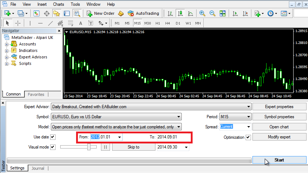Click the MetaEditor yellow book icon
This screenshot has width=308, height=173.
coord(121,13)
